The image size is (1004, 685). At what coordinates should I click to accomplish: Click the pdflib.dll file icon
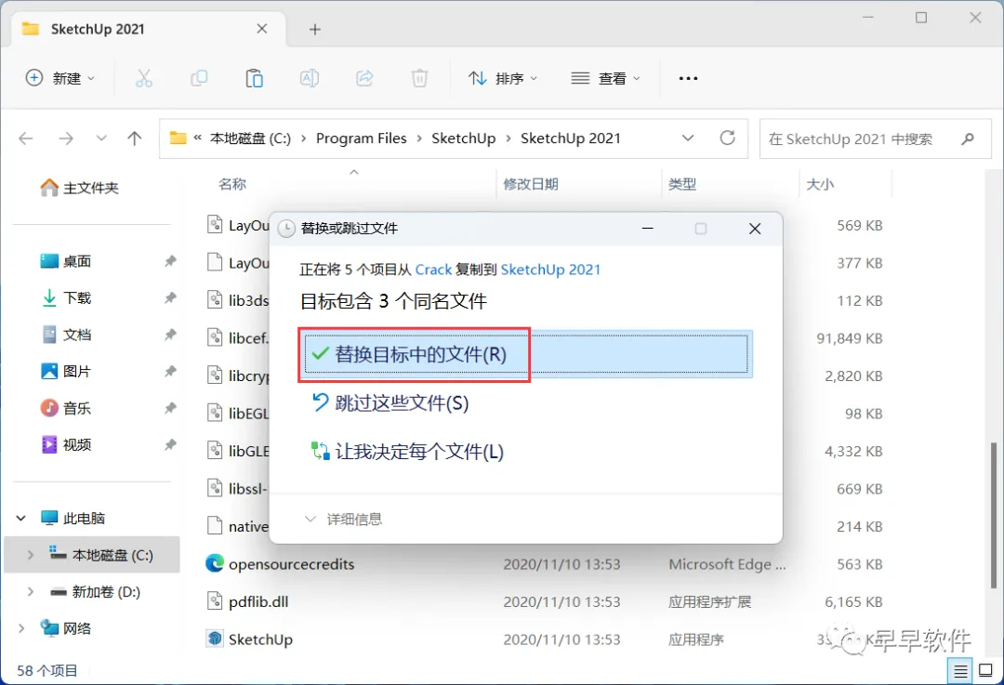tap(215, 601)
